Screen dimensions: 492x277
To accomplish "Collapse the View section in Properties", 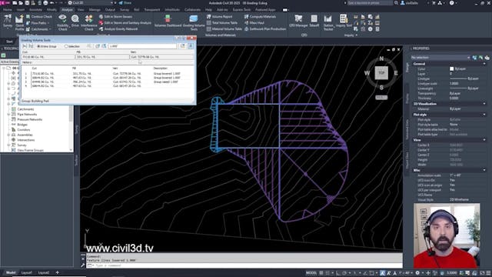I will [484, 140].
